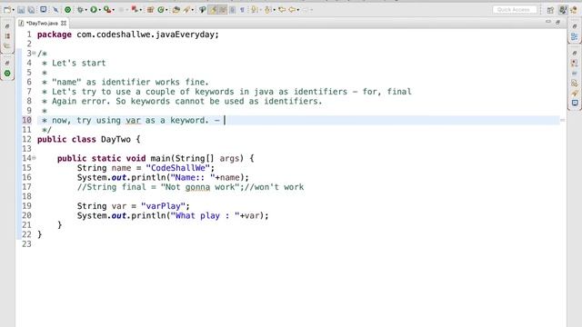Run DayTwo with the green Run icon
This screenshot has width=582, height=327.
pos(94,10)
